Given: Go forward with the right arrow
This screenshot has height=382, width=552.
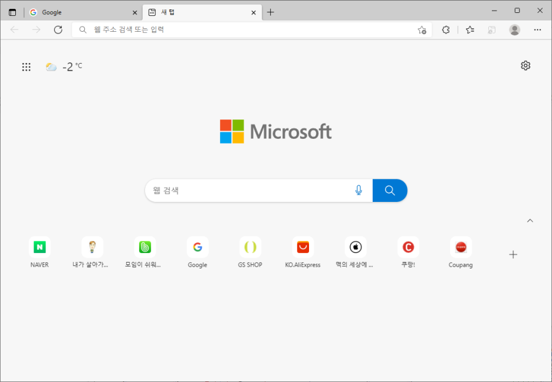Looking at the screenshot, I should coord(36,29).
